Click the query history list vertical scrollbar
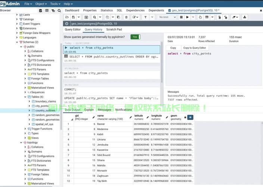 point(162,62)
